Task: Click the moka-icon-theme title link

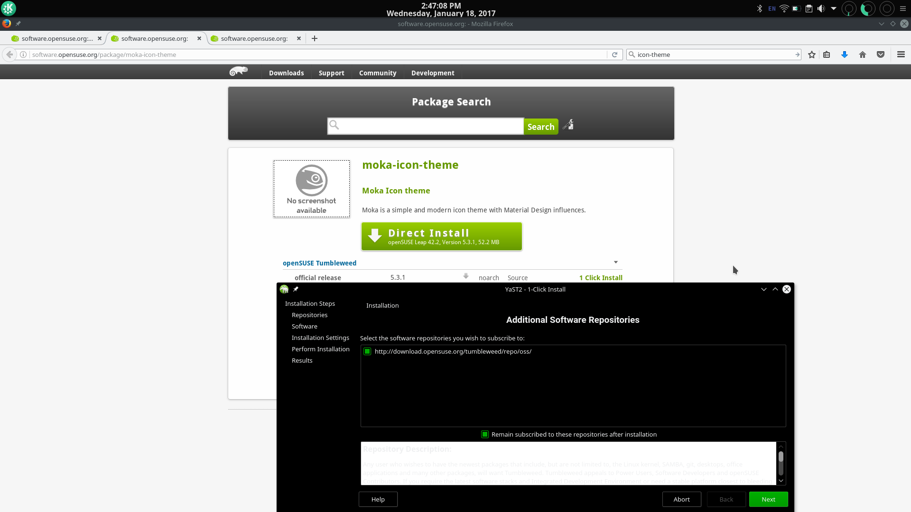Action: pos(410,165)
